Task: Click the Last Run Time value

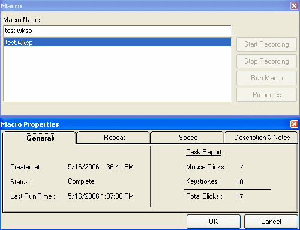Action: pos(101,196)
